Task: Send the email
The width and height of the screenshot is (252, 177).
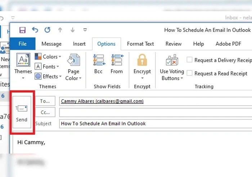Action: (x=22, y=112)
